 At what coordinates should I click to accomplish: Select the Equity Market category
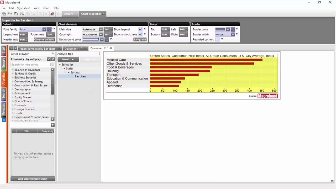(x=23, y=97)
